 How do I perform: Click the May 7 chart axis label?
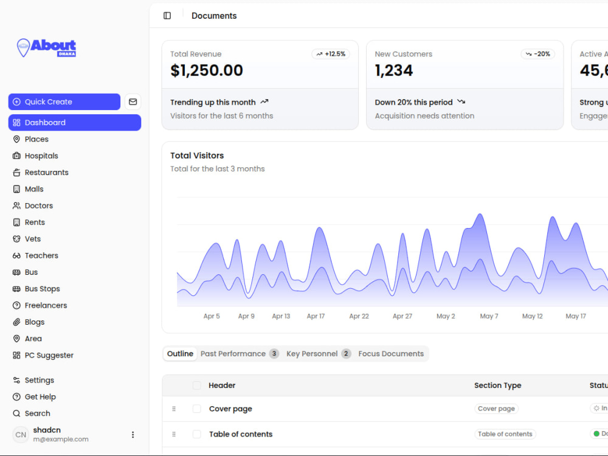pos(489,316)
